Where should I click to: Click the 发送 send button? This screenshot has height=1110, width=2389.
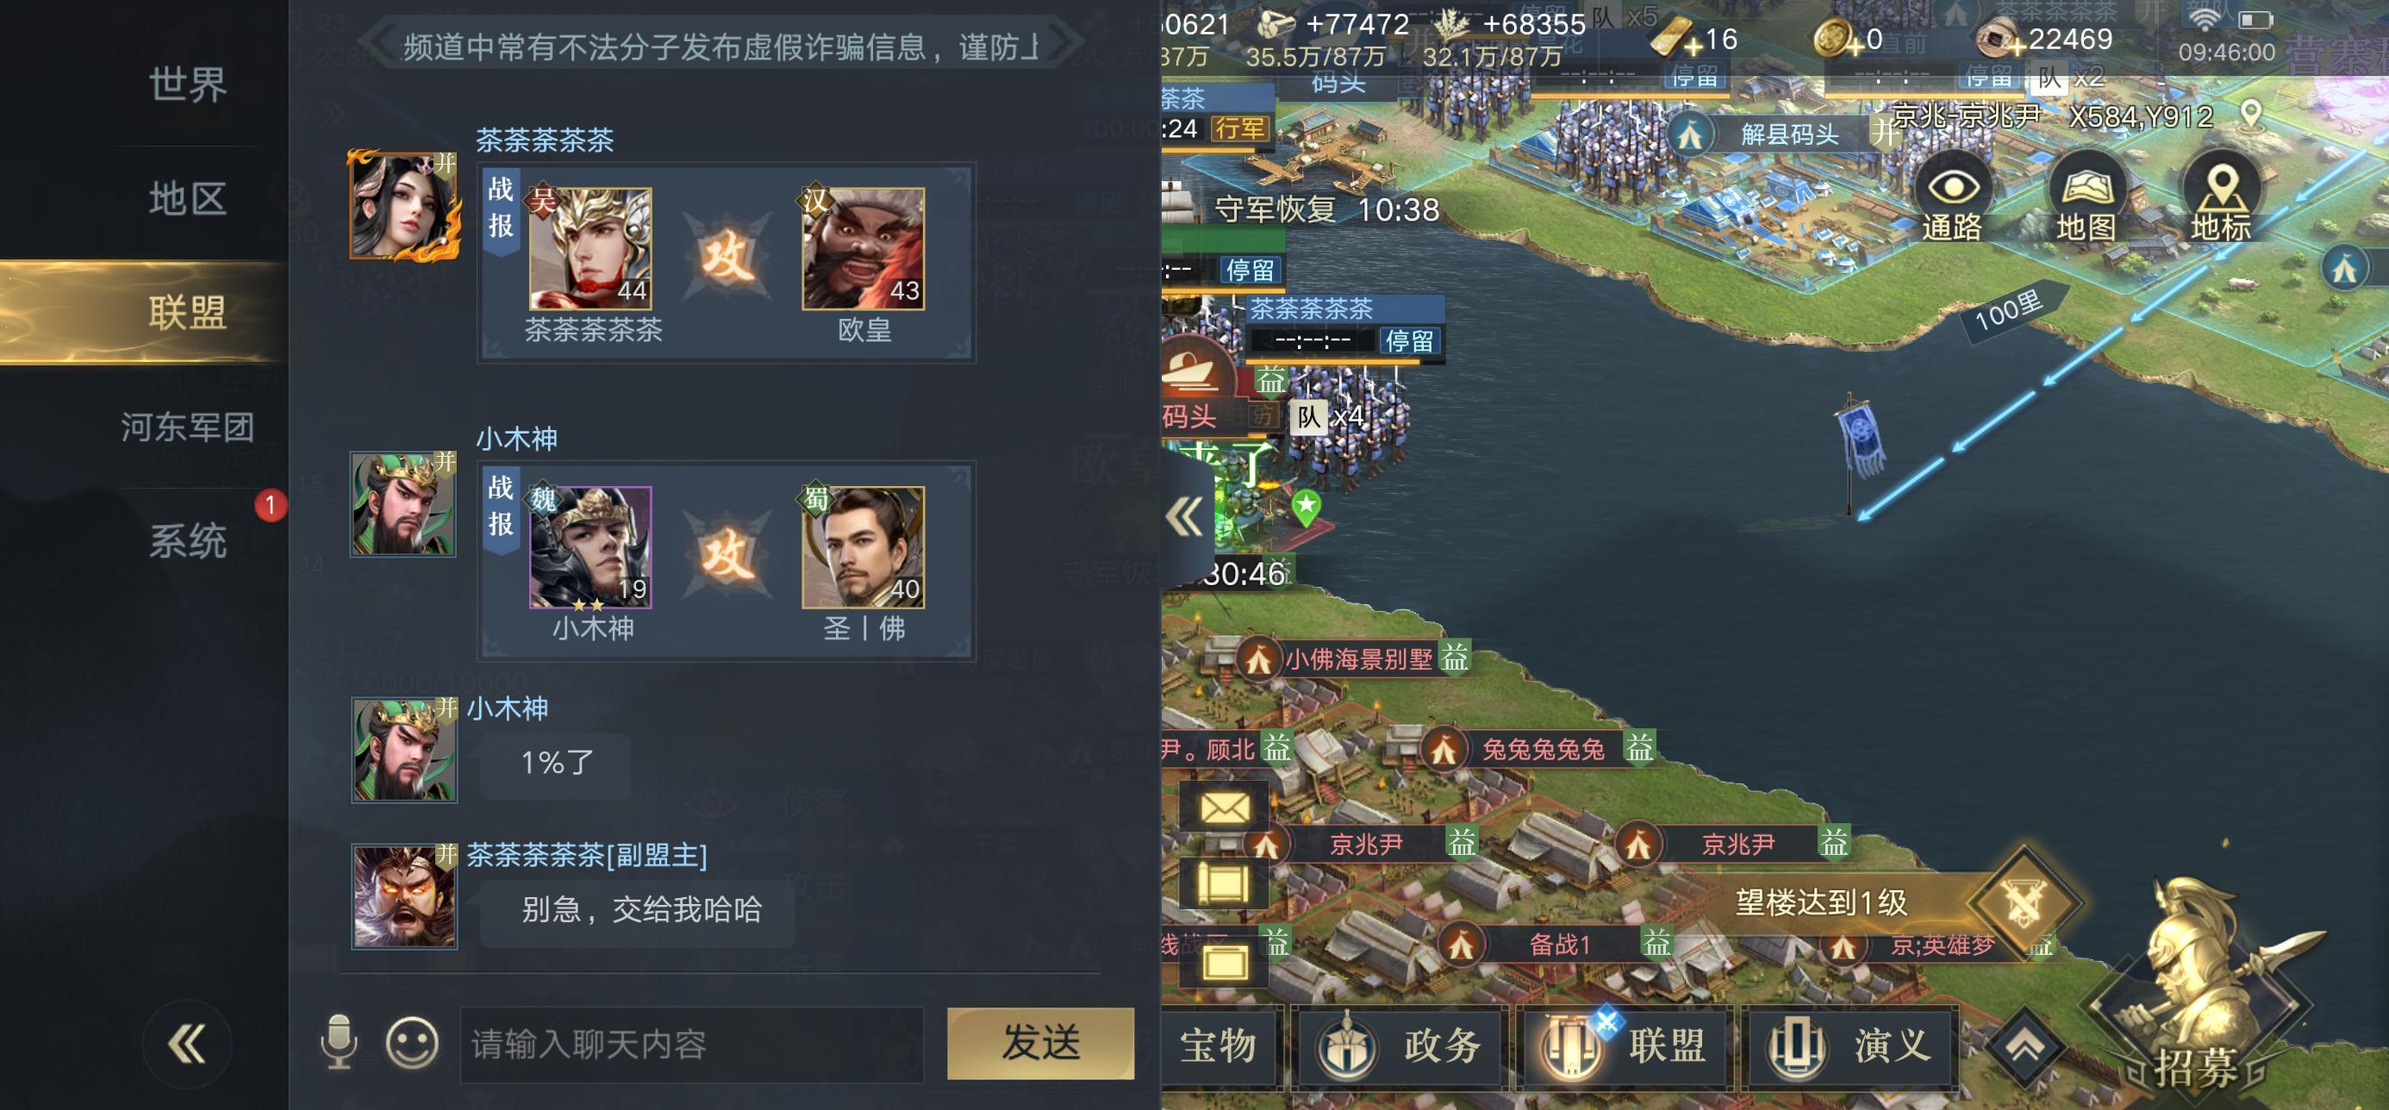point(1040,1042)
